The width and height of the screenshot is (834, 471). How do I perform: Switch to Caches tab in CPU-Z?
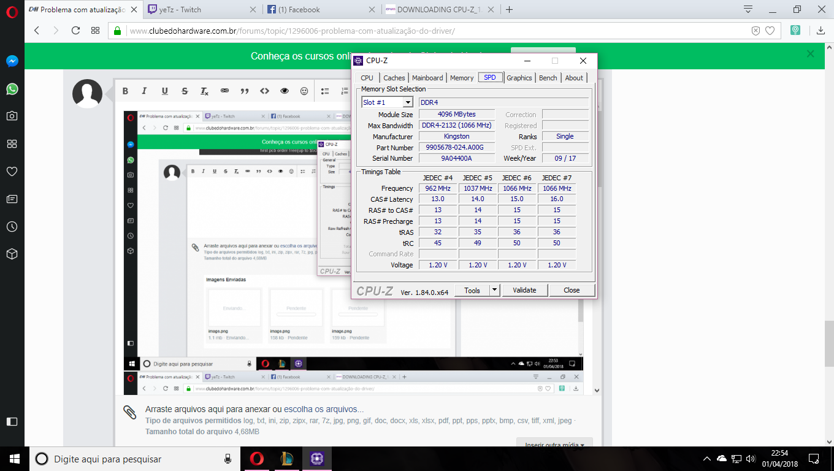(x=394, y=78)
